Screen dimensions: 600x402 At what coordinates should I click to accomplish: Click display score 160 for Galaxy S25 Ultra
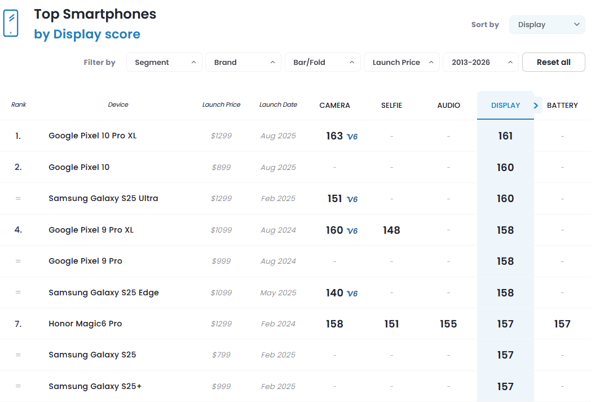(x=505, y=199)
